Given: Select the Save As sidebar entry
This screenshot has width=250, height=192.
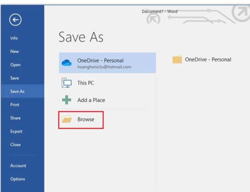Looking at the screenshot, I should click(x=23, y=91).
